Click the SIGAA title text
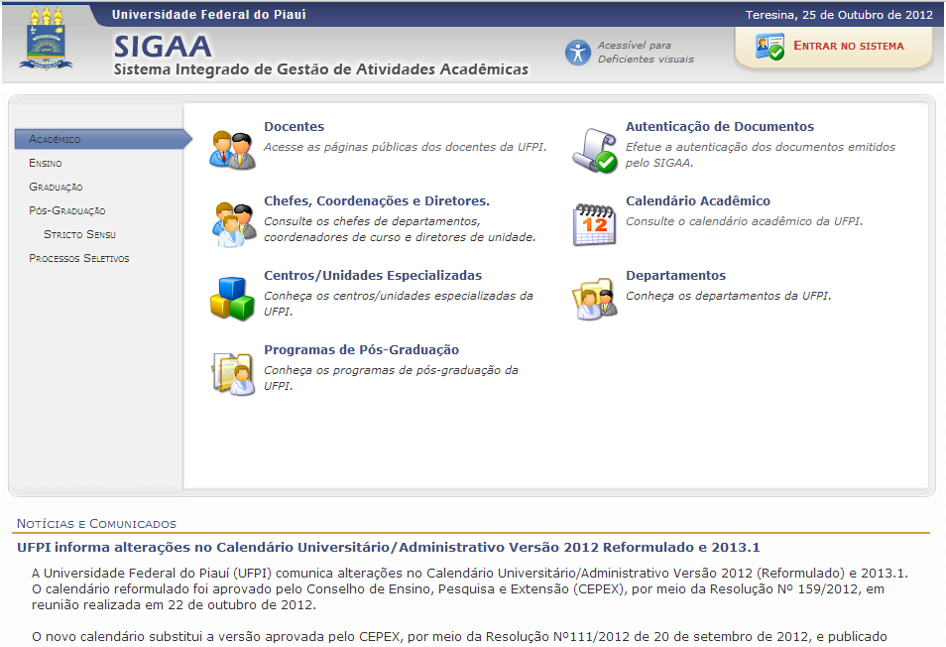 click(x=163, y=47)
